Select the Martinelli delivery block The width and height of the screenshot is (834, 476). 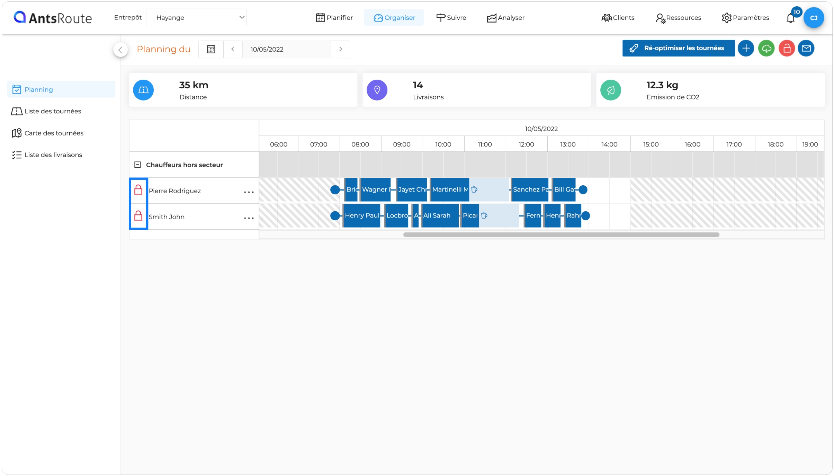(450, 190)
